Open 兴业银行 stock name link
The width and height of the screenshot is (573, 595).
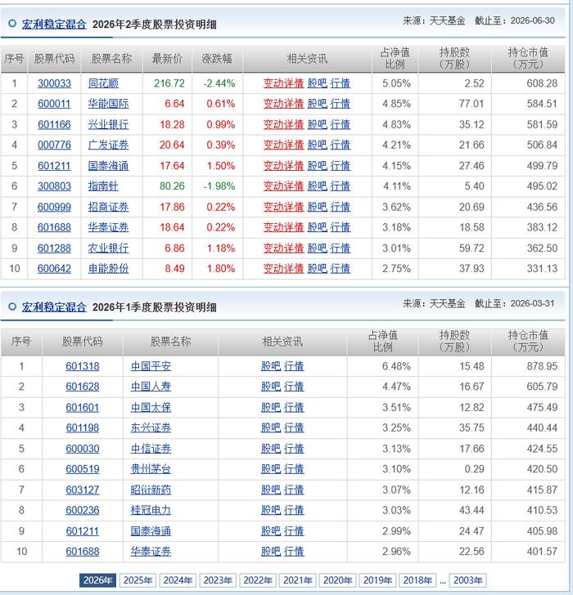click(x=108, y=125)
